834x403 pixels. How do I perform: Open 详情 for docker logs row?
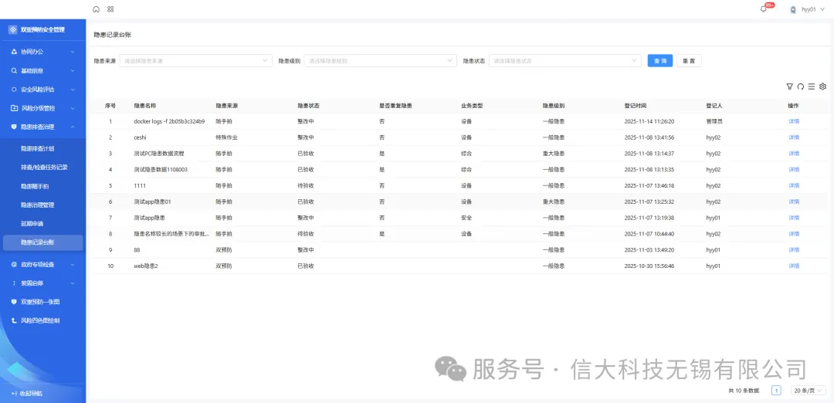(794, 121)
